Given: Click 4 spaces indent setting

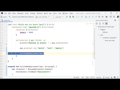Looking at the screenshot, I should click(98, 77).
